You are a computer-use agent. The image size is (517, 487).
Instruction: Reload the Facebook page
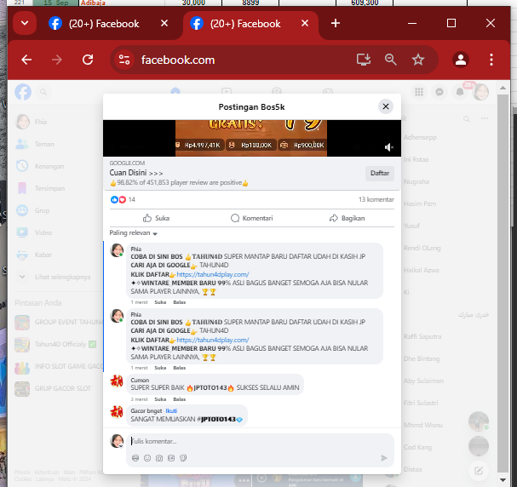point(88,60)
